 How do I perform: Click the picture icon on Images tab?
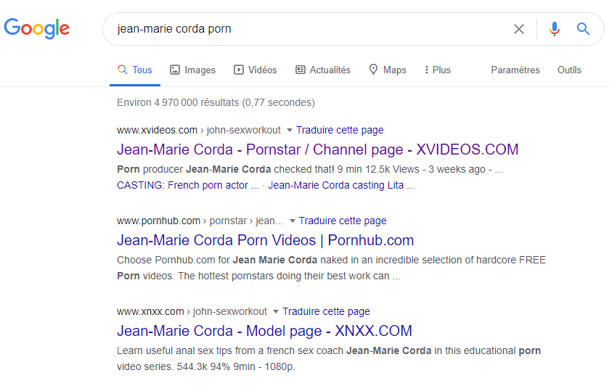pos(175,70)
